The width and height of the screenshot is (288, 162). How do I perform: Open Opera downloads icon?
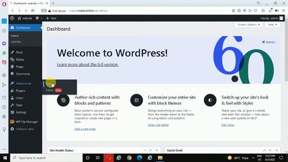tap(270, 11)
